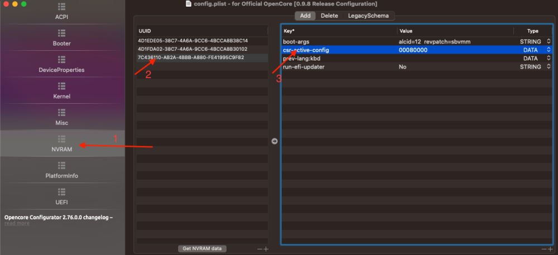Select the csr-active-config key cell

coord(339,50)
